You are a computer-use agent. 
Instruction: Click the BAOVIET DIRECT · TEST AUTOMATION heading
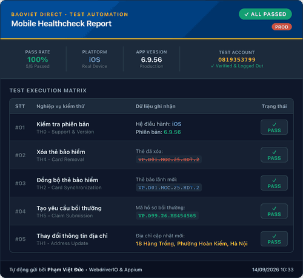70,15
